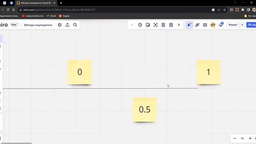Export the board with upload icon
The image size is (256, 144).
(x=68, y=25)
